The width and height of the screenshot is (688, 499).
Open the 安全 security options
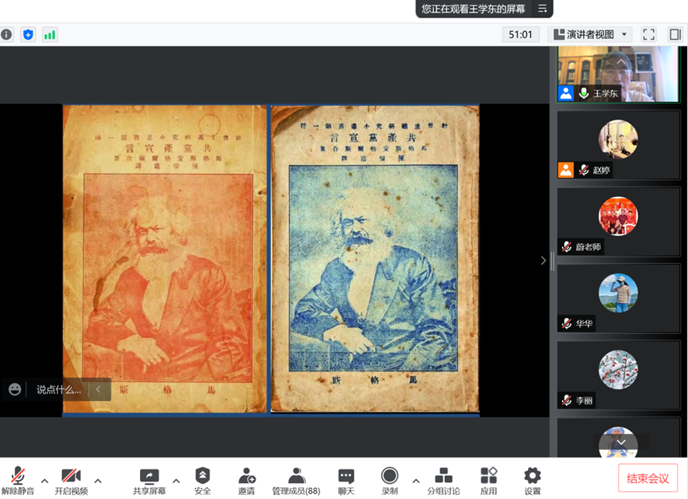tap(203, 481)
